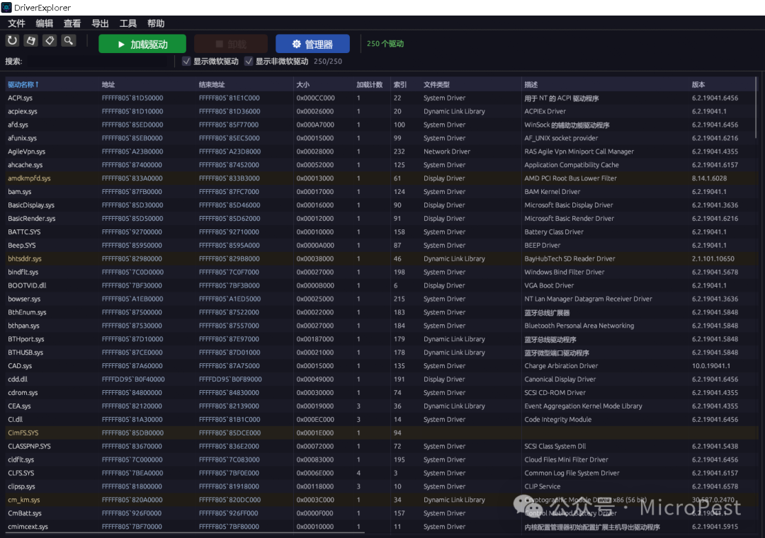The width and height of the screenshot is (765, 538).
Task: Click the refresh driver list icon
Action: tap(12, 41)
